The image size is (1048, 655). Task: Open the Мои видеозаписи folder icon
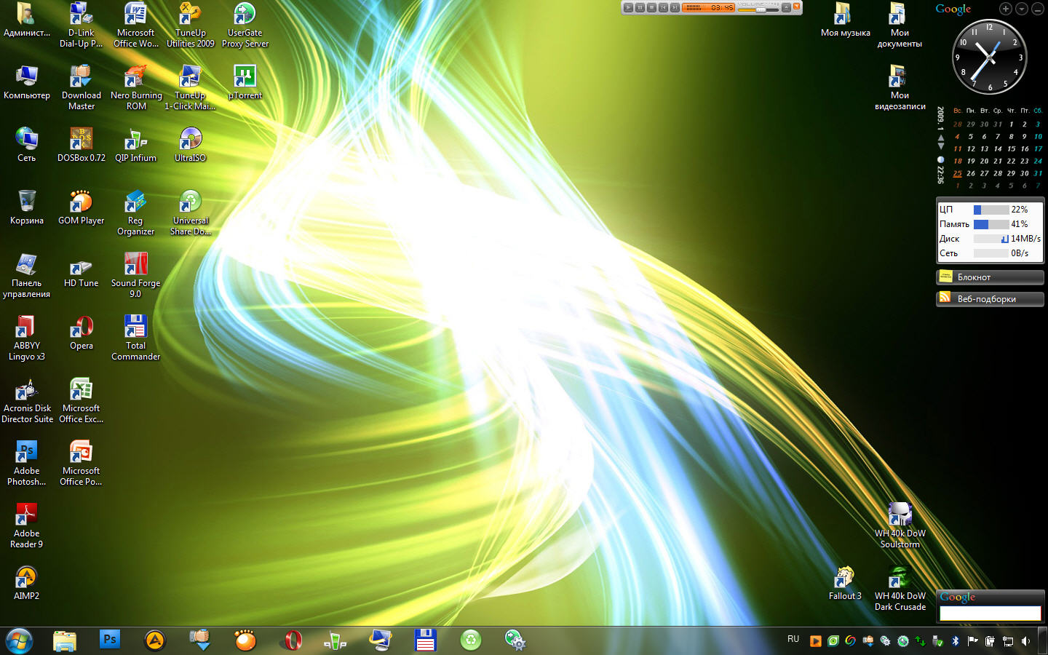click(x=900, y=87)
